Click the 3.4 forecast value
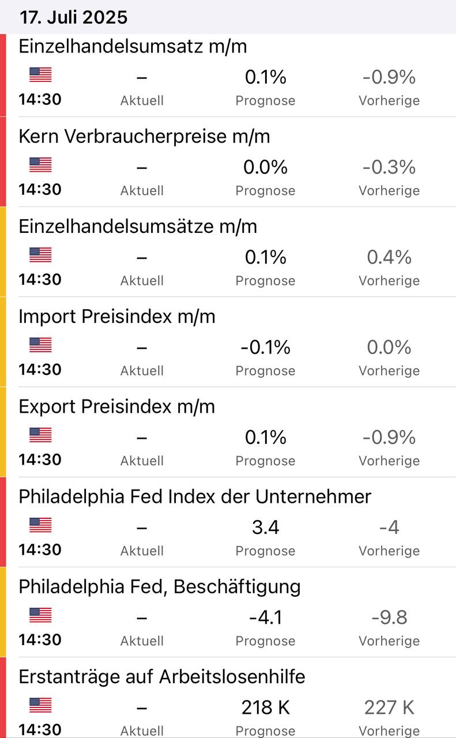 coord(265,527)
